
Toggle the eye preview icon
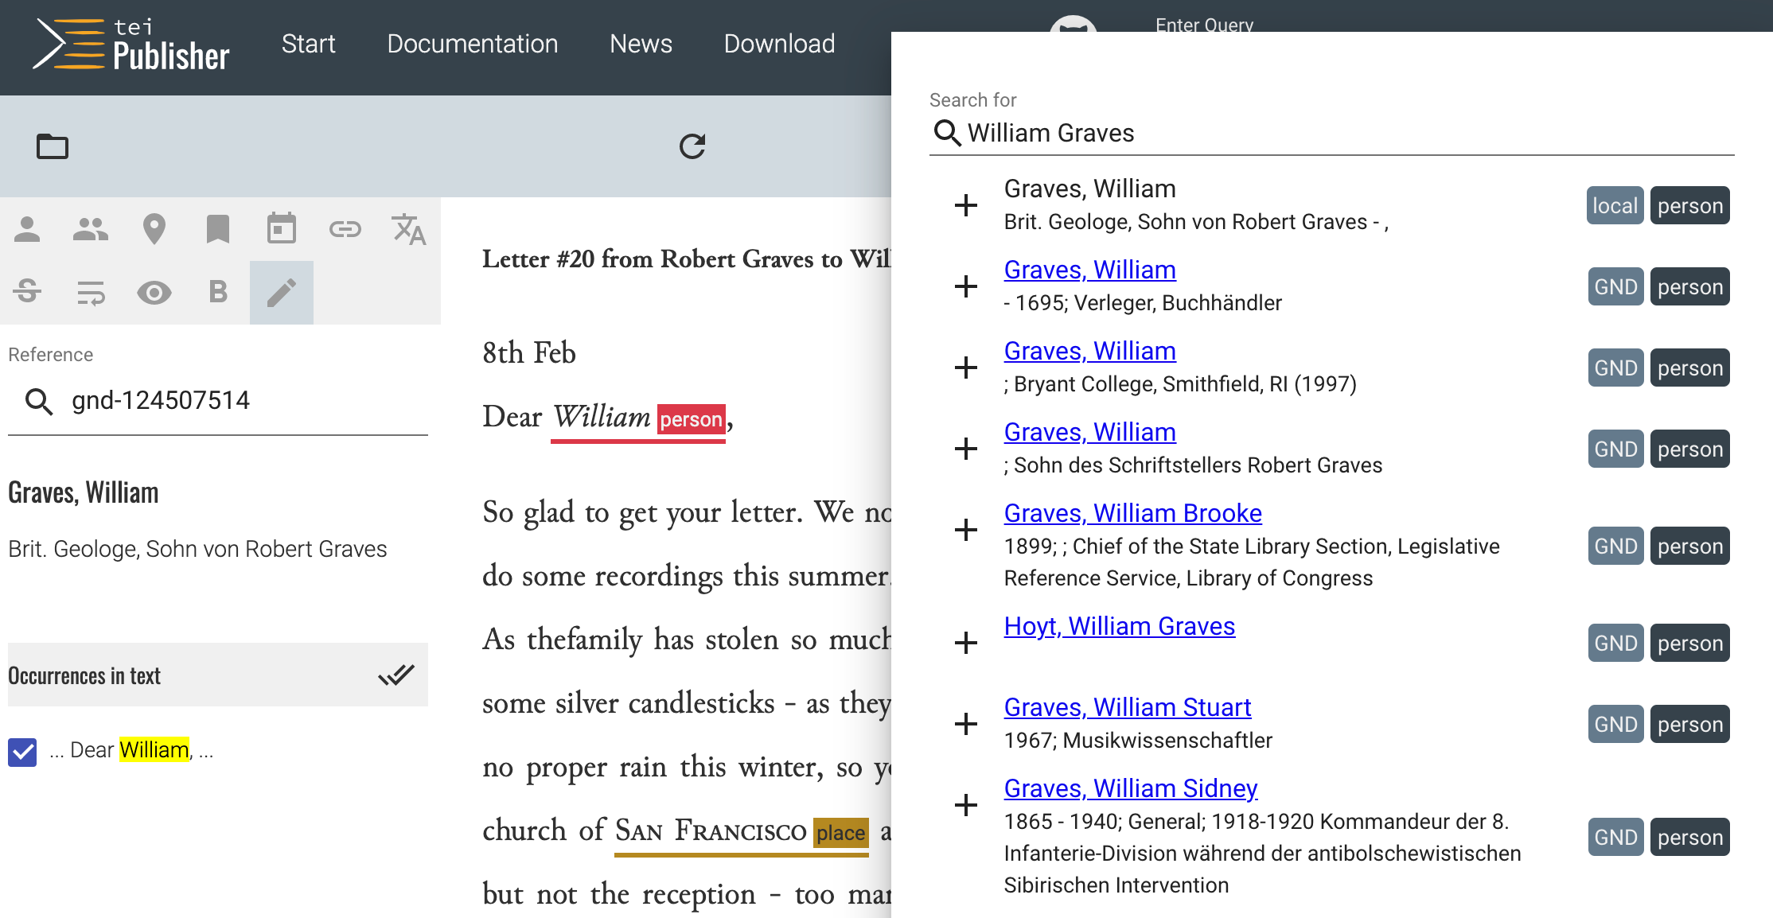tap(154, 292)
